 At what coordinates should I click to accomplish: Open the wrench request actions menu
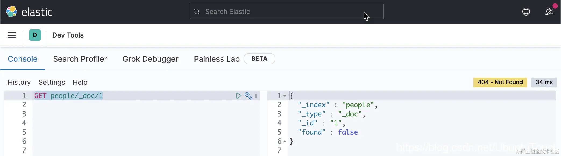pyautogui.click(x=248, y=96)
